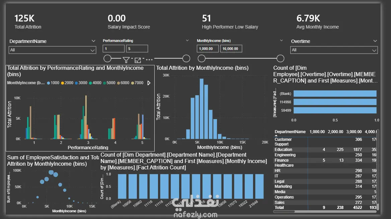Click the 1,000.00 table column header
Image resolution: width=391 pixels, height=219 pixels.
coord(317,131)
